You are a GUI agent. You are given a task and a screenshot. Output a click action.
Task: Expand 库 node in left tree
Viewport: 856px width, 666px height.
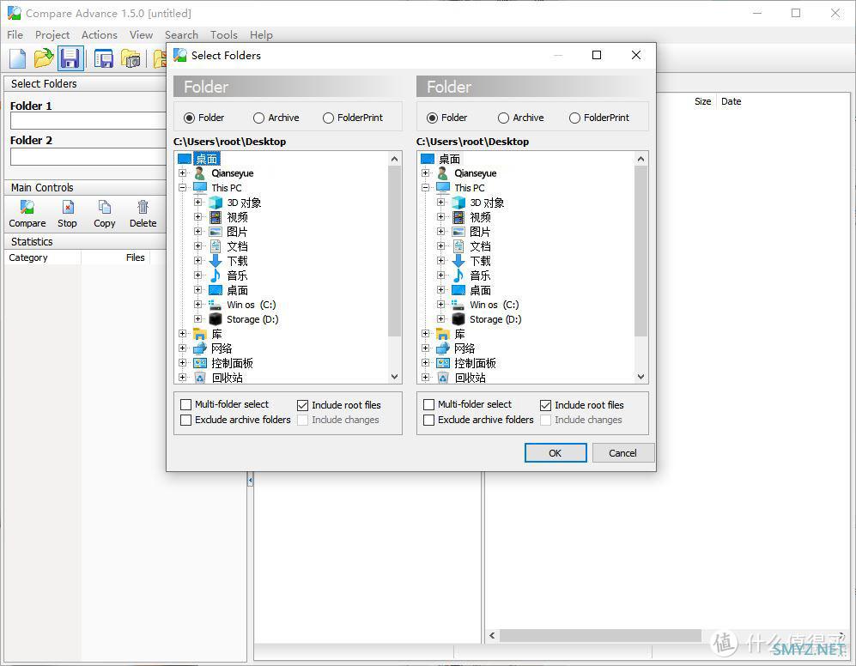[182, 334]
